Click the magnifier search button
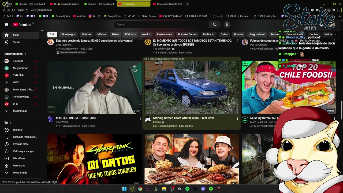The height and width of the screenshot is (193, 343). click(215, 24)
